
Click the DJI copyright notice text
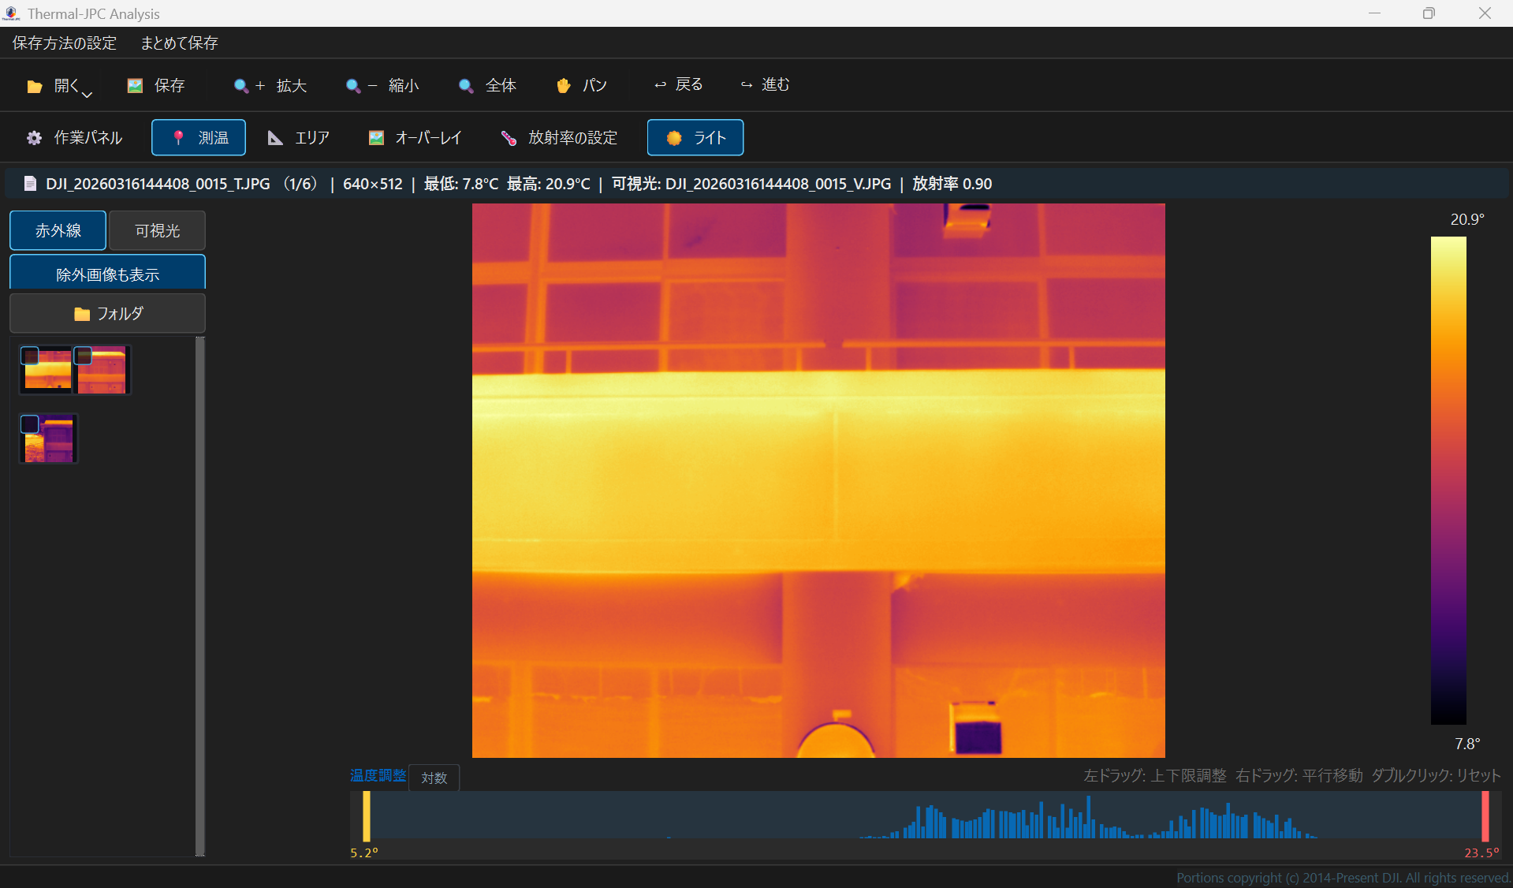(x=1343, y=878)
